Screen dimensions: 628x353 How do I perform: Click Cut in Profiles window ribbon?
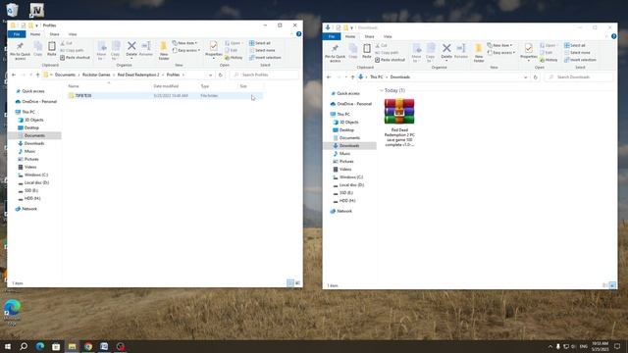[x=67, y=43]
